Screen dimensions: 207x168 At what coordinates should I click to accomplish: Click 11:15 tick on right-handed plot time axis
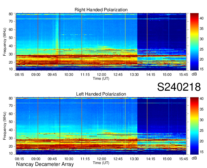click(x=85, y=75)
